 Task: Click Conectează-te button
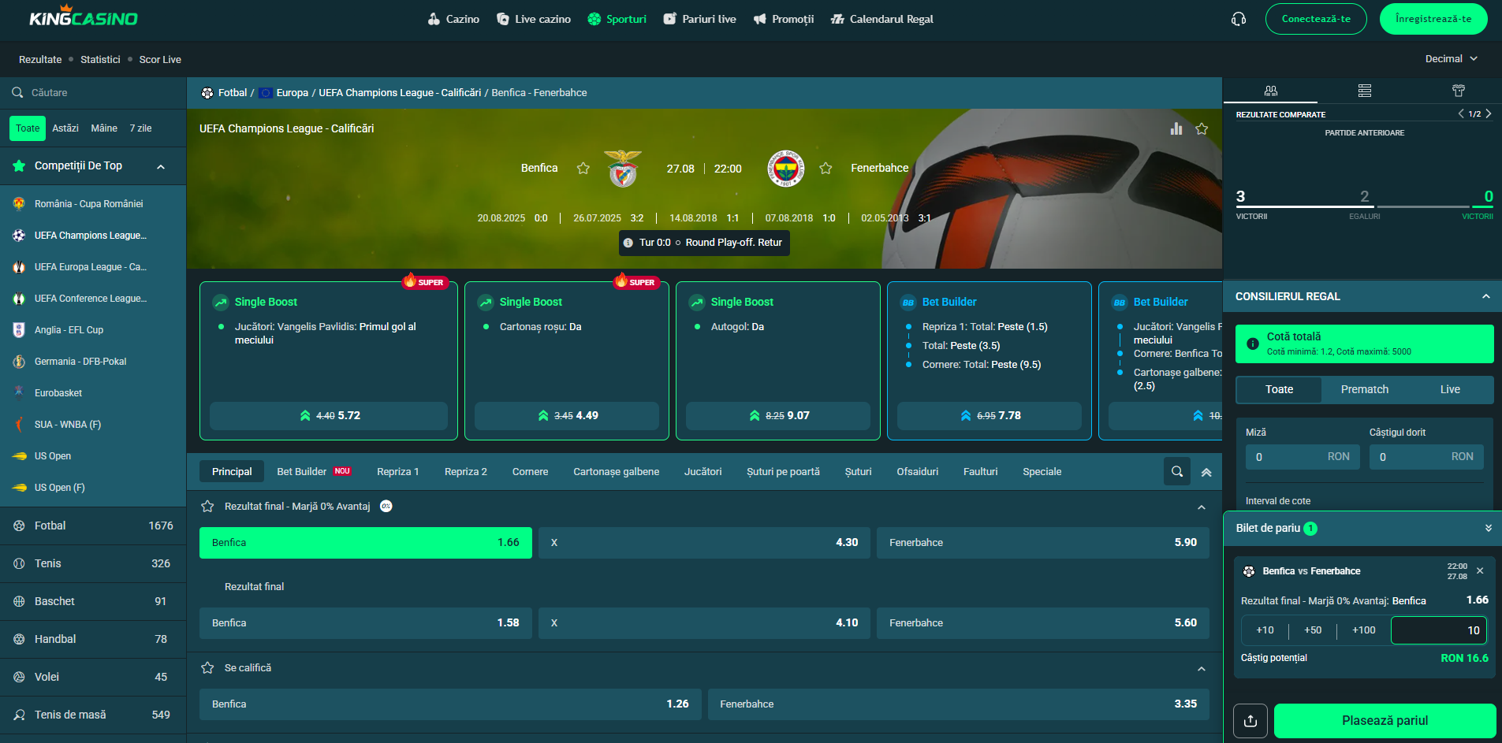1316,19
